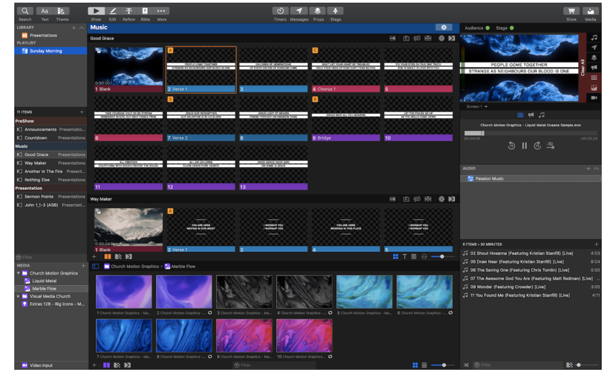
Task: Open the Bible panel
Action: point(145,11)
